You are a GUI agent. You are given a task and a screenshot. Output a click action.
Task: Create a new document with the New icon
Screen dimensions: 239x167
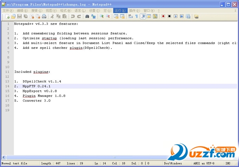click(7, 16)
